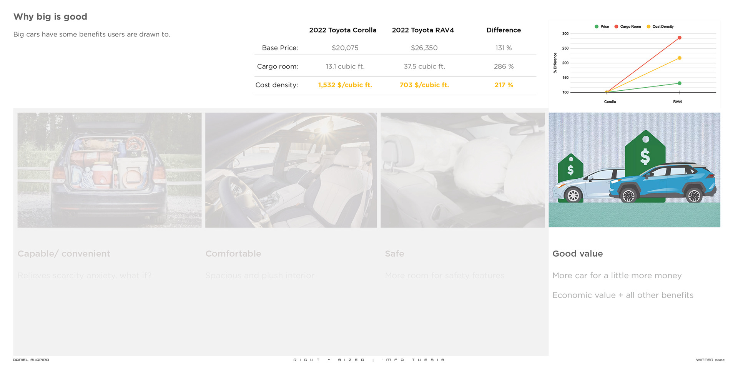The width and height of the screenshot is (738, 369).
Task: Click the yellow '217 %' value
Action: coord(504,85)
